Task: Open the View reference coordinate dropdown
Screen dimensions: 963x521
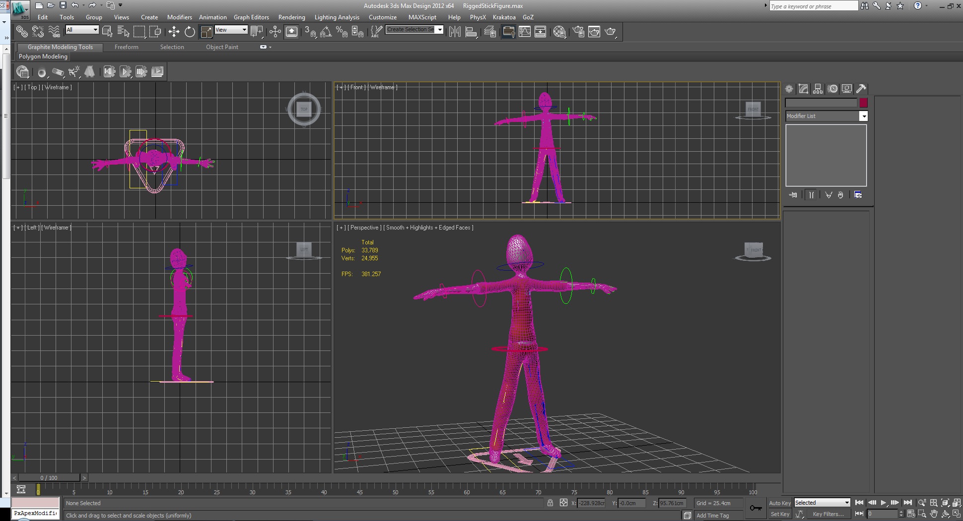Action: tap(231, 30)
